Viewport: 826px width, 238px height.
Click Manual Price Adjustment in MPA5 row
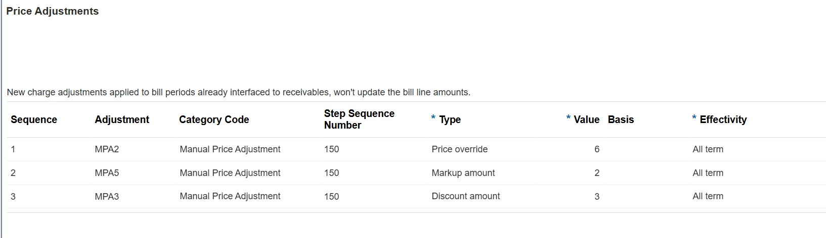coord(230,173)
